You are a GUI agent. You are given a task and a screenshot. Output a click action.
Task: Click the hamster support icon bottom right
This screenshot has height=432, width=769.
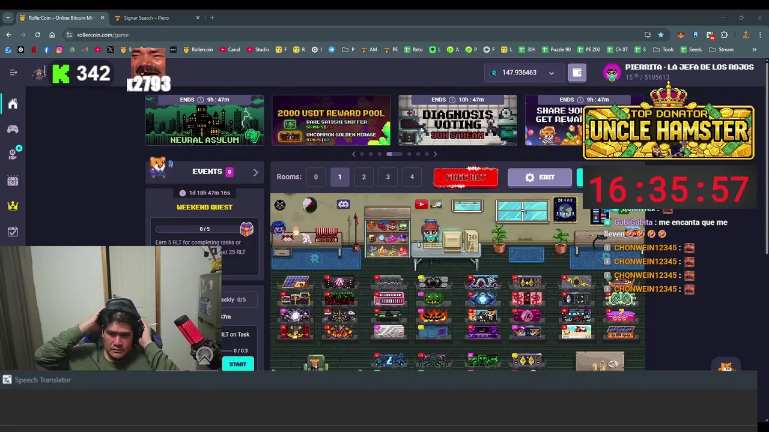pyautogui.click(x=726, y=366)
